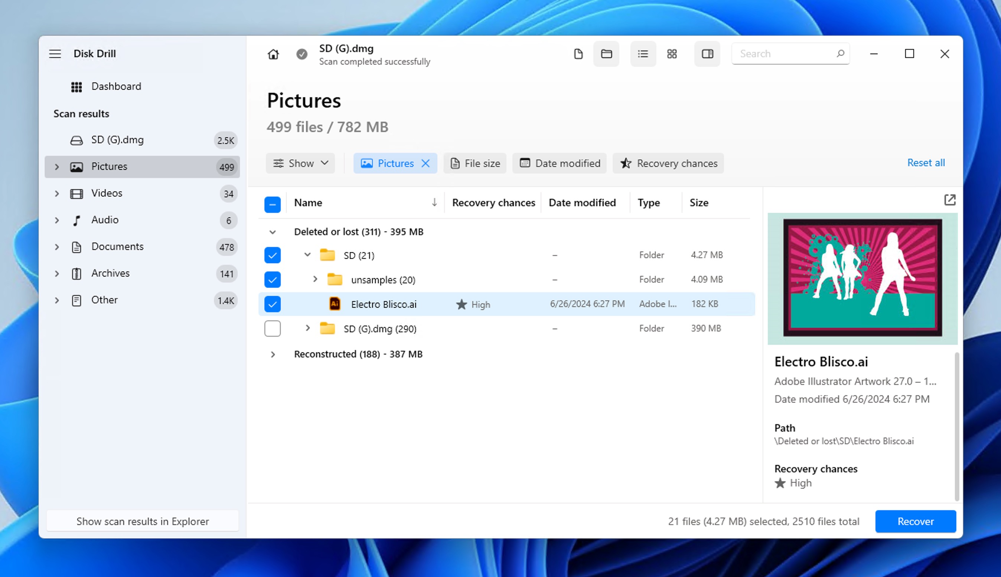Click the Other file icon in sidebar

[x=76, y=300]
